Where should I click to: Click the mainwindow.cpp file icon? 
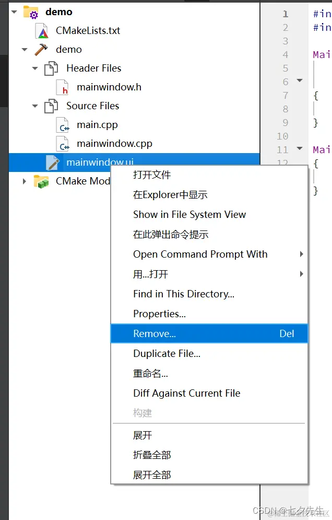62,144
